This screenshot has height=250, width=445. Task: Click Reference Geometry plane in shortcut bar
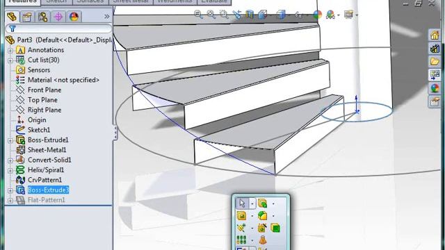coord(241,228)
